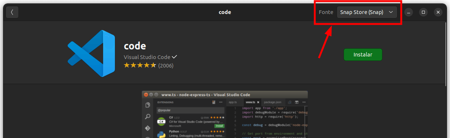Screen dimensions: 450x138
Task: Click the (2006) review count
Action: pos(166,66)
